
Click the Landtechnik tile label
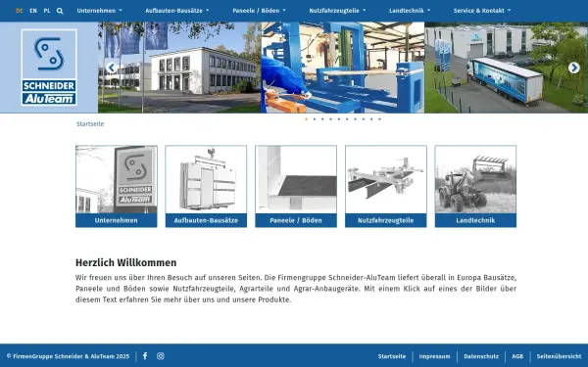point(475,220)
